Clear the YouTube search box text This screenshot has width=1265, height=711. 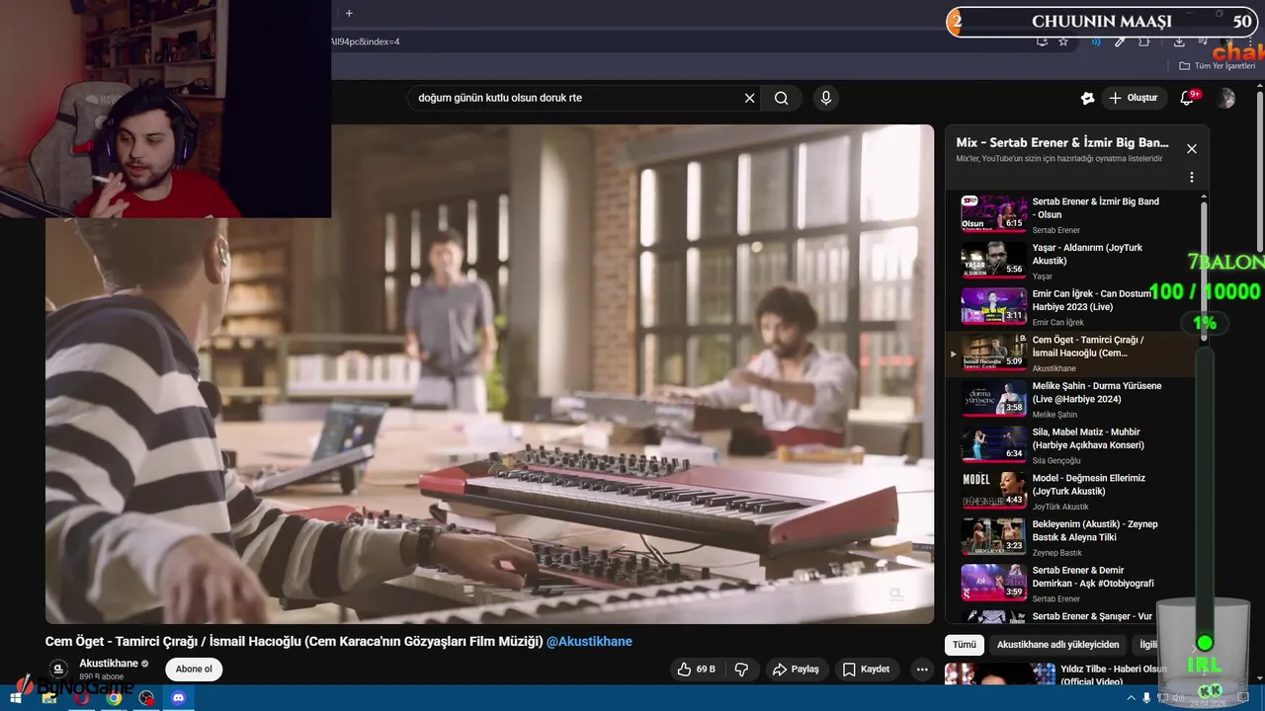point(749,98)
